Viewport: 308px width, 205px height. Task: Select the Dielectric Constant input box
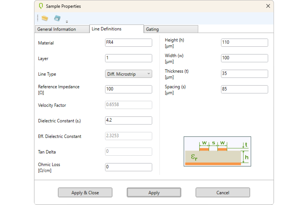129,121
